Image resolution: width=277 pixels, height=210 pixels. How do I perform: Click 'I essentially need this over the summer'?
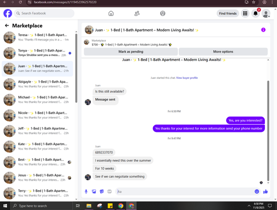click(x=123, y=161)
